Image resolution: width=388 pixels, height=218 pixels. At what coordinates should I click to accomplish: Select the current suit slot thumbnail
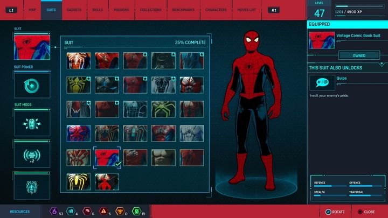point(32,47)
